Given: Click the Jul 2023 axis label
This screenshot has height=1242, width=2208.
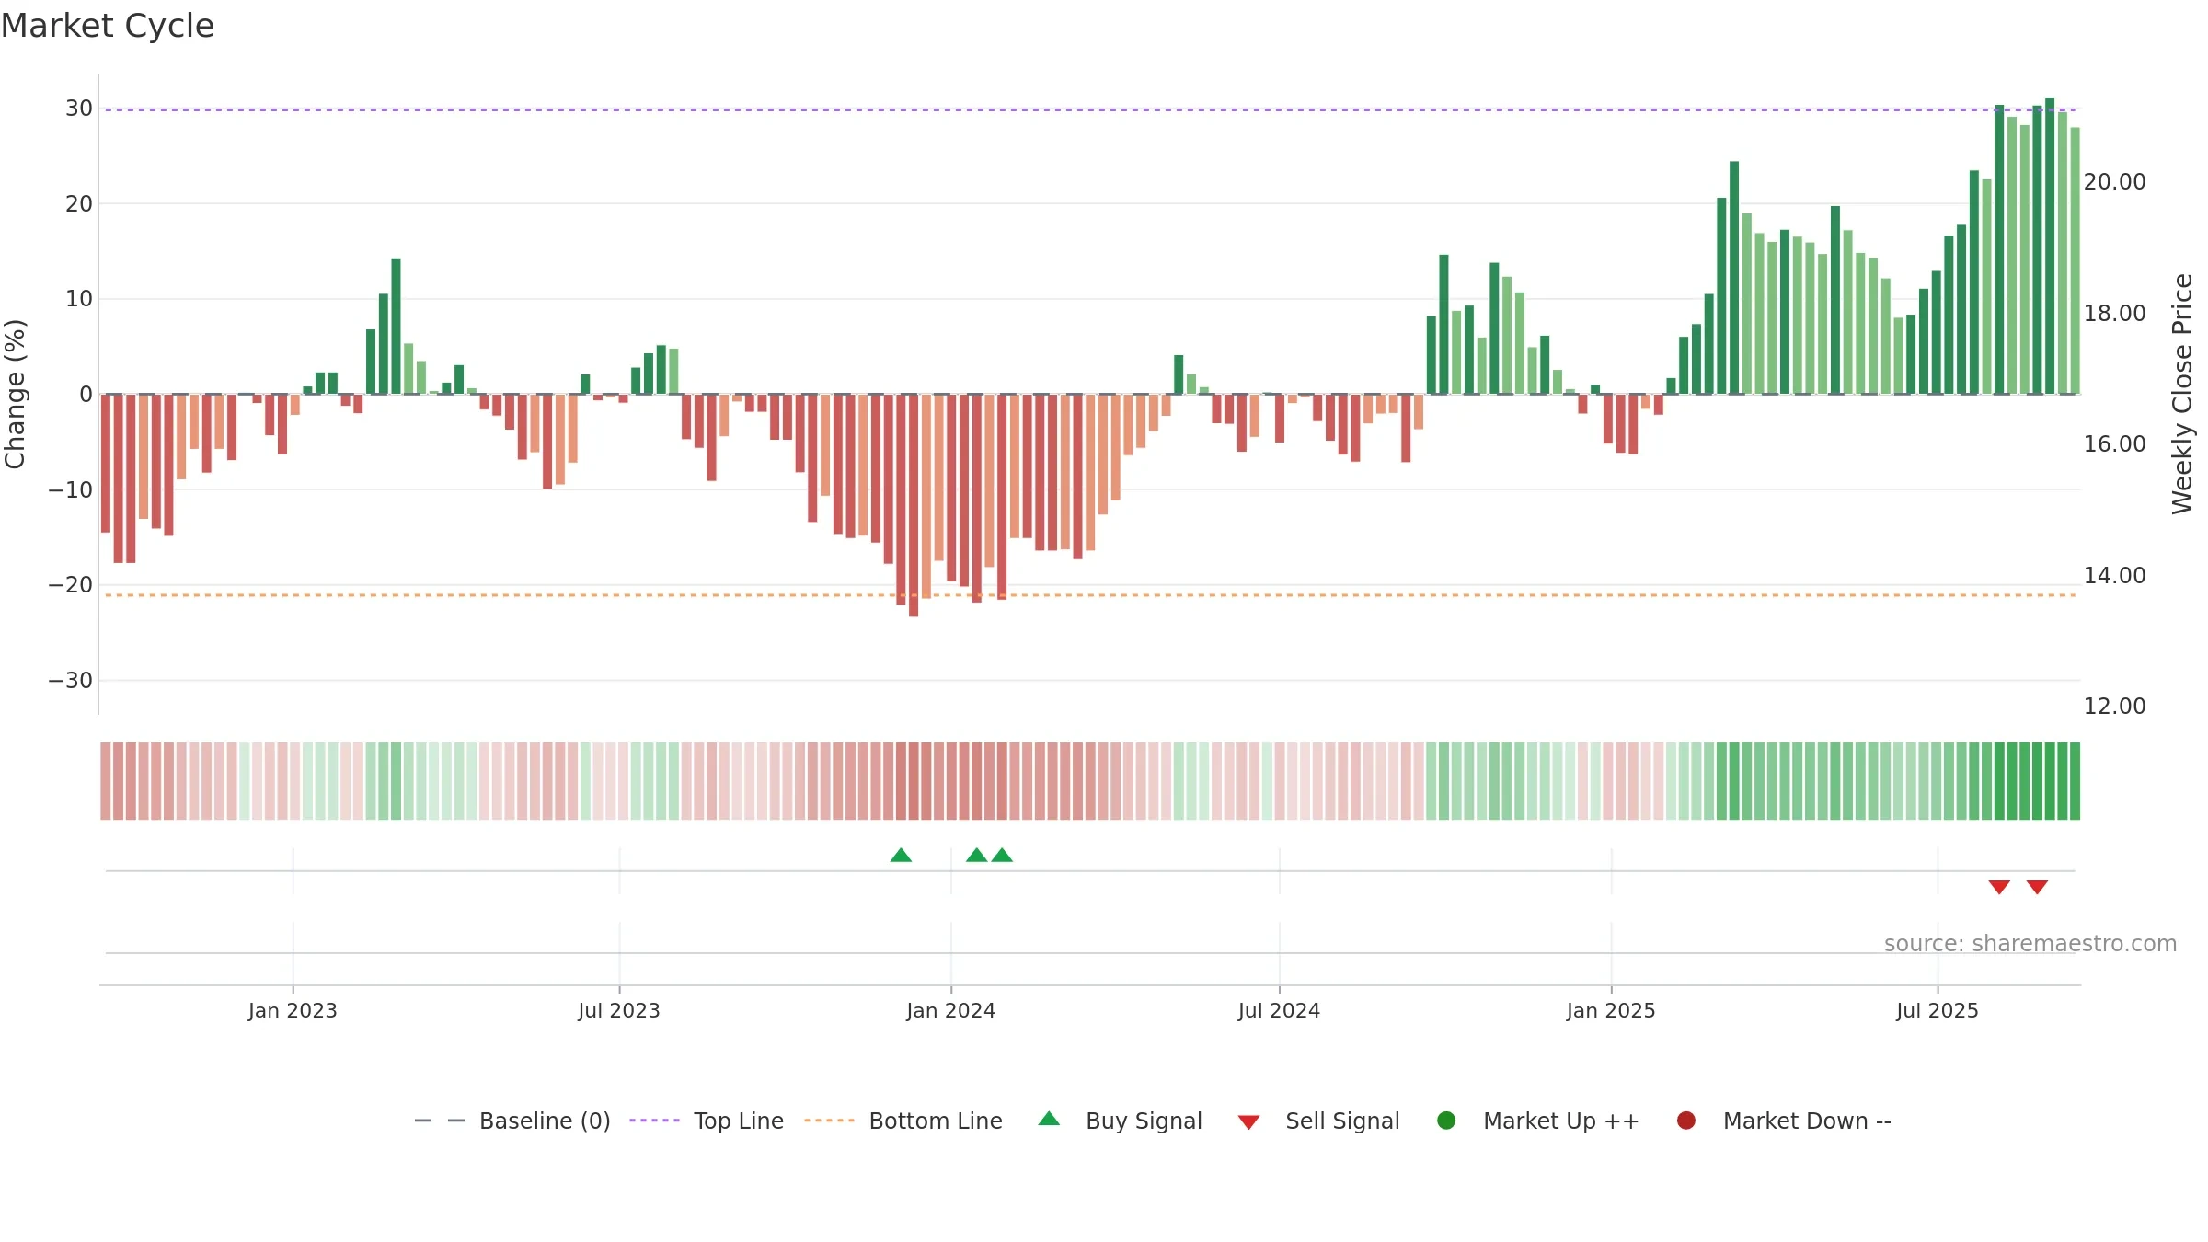Looking at the screenshot, I should coord(619,1011).
